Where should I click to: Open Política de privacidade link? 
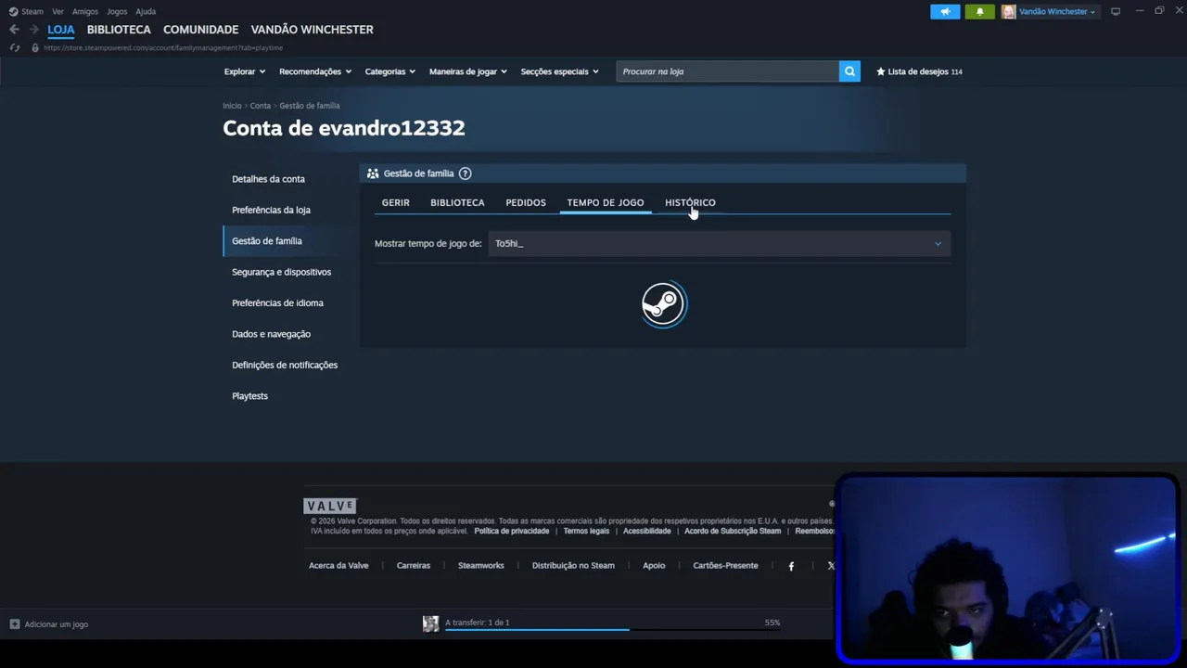pyautogui.click(x=512, y=531)
